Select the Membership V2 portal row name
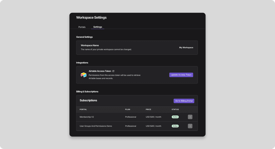 [x=87, y=117]
